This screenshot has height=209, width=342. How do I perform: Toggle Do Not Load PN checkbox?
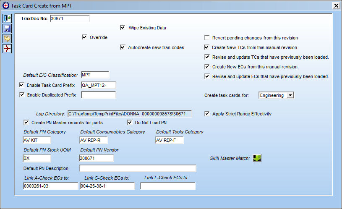coord(130,123)
